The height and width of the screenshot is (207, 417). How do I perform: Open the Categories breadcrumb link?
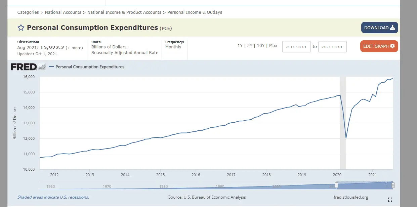(28, 12)
